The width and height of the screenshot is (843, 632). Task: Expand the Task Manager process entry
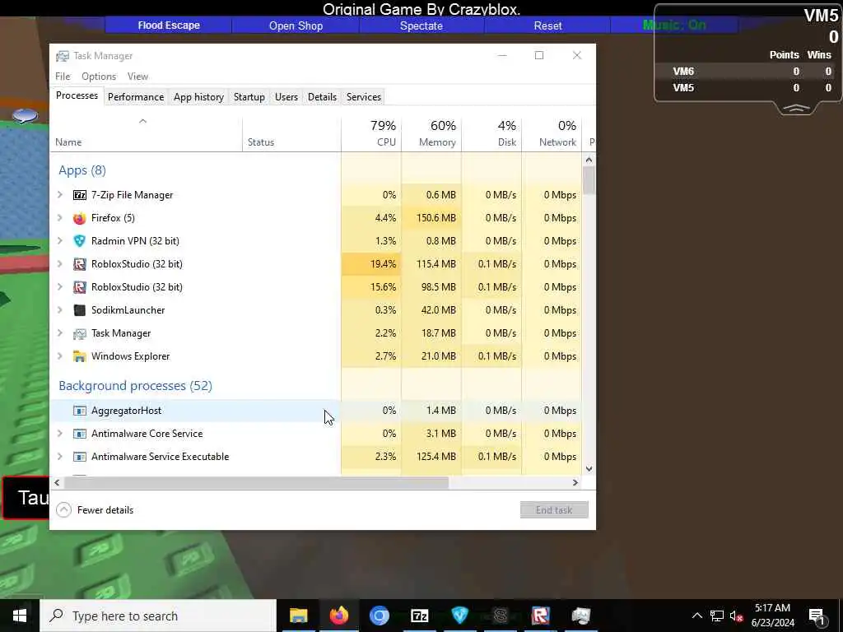click(60, 334)
